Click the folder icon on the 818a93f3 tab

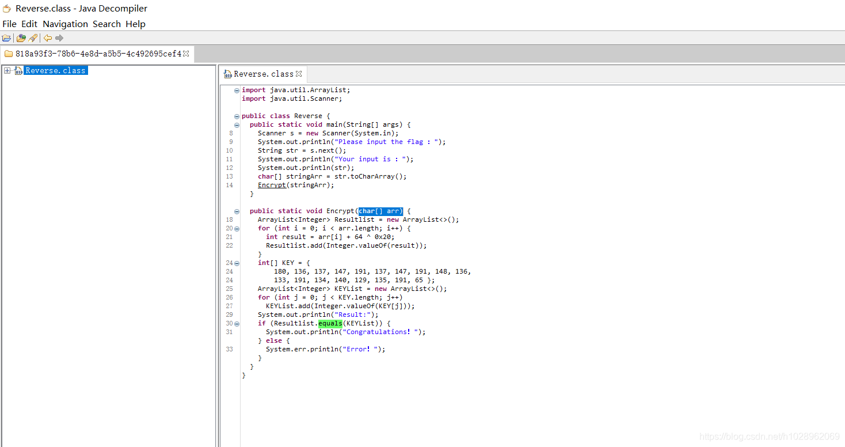tap(9, 54)
